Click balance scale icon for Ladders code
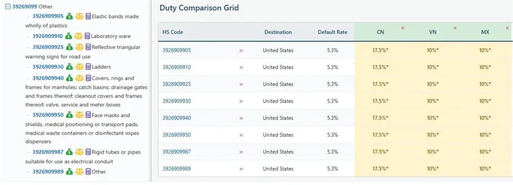513x185 pixels. tap(80, 67)
